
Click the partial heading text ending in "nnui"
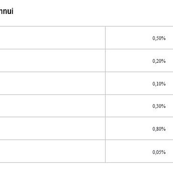coord(7,11)
